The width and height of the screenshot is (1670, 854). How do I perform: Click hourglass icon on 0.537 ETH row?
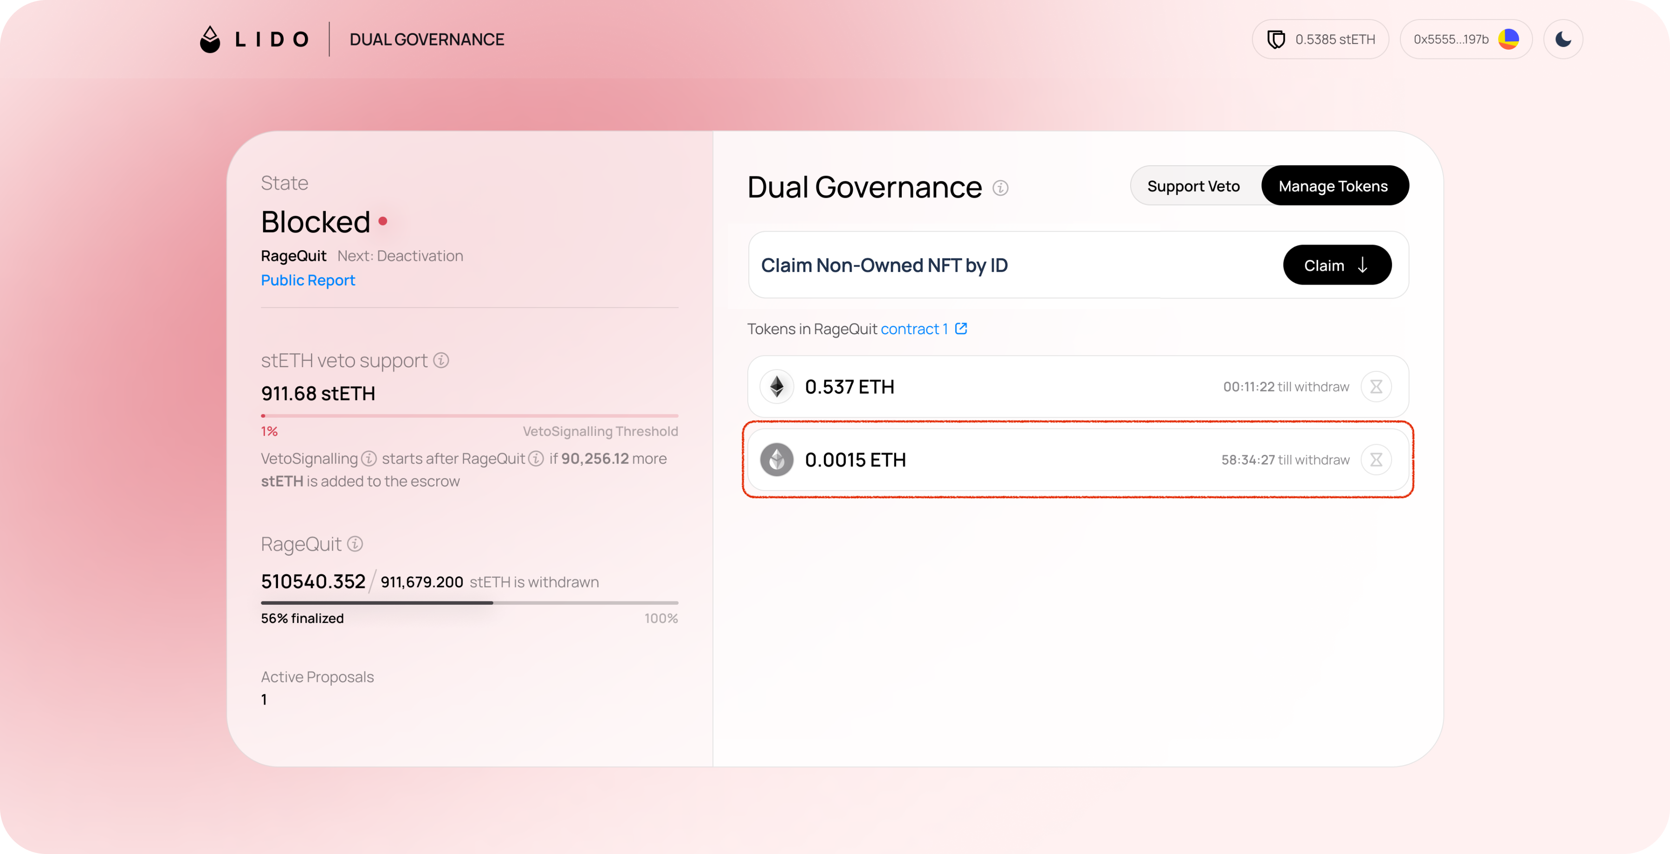click(1376, 387)
